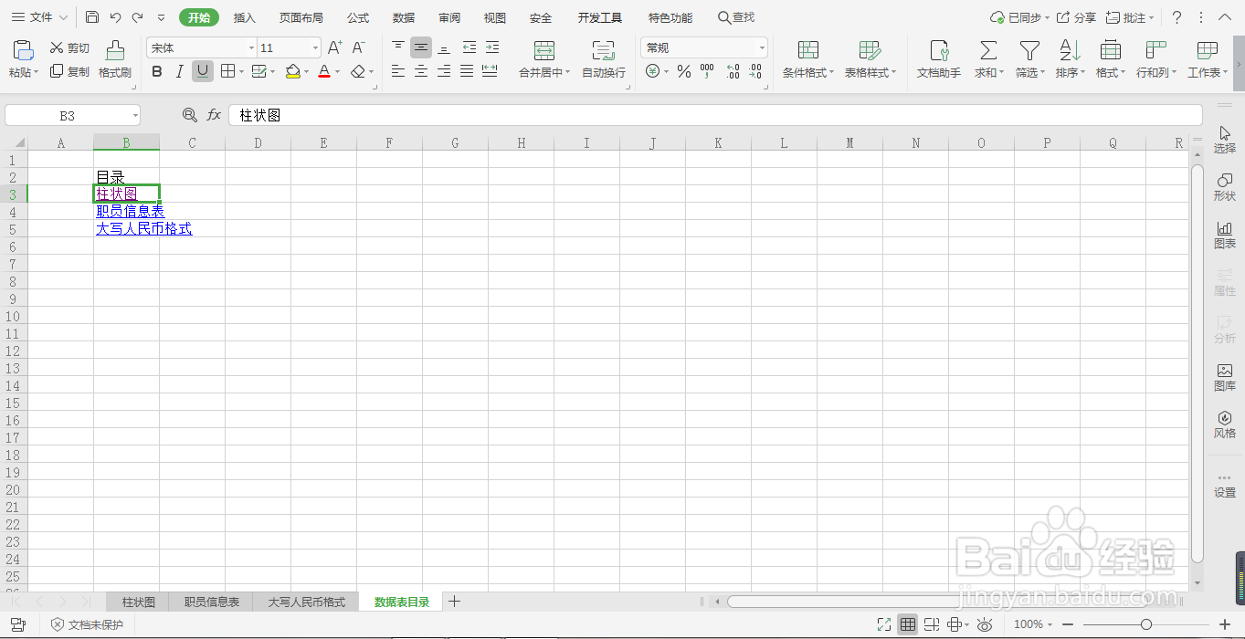Click Merge and Center 合并居中
The height and width of the screenshot is (639, 1245).
pyautogui.click(x=544, y=59)
